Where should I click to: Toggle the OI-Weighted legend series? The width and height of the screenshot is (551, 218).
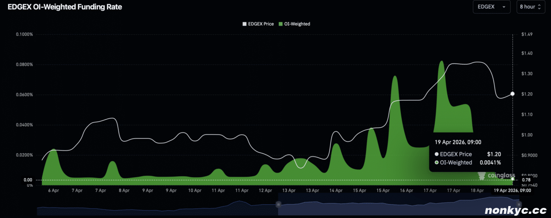(297, 24)
